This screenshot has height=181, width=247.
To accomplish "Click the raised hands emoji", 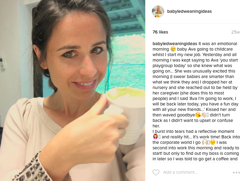I will pyautogui.click(x=205, y=142).
